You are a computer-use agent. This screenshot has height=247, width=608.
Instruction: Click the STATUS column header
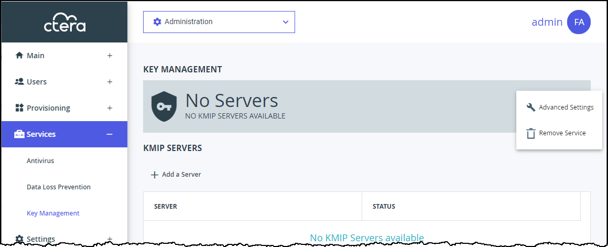pos(471,206)
